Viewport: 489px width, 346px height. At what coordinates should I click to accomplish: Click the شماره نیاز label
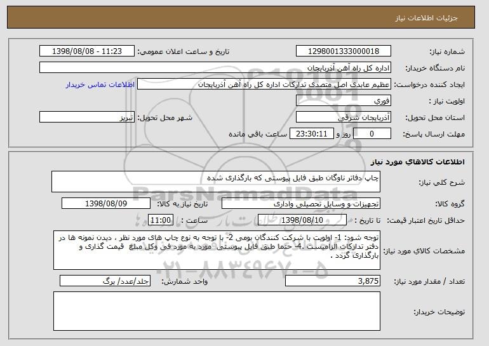coord(447,51)
